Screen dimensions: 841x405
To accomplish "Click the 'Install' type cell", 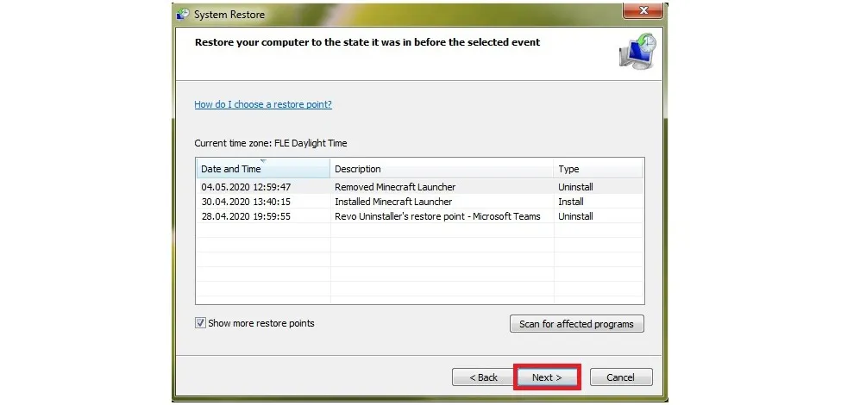I will 571,202.
